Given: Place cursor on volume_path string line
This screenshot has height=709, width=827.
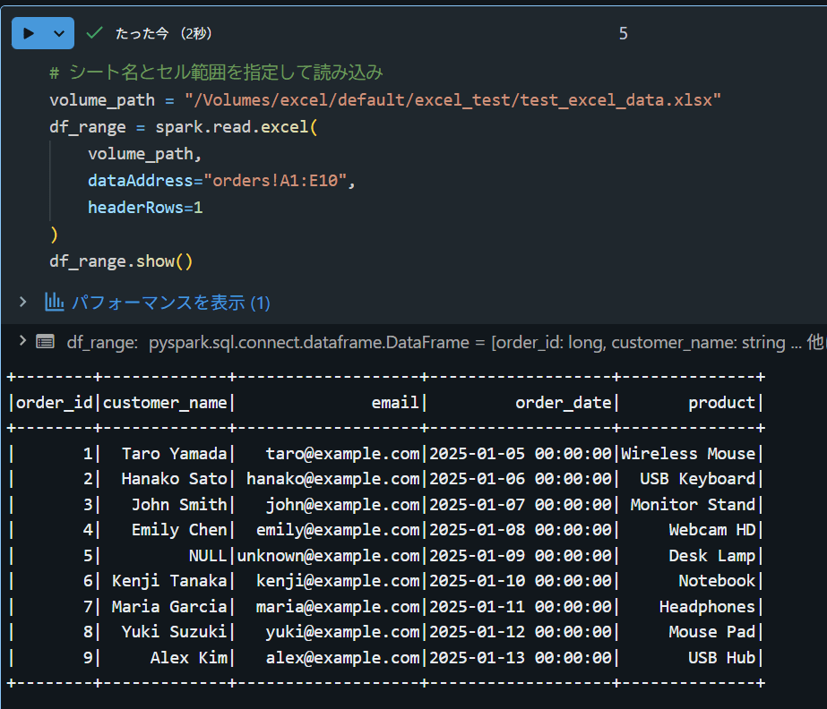Looking at the screenshot, I should [385, 100].
